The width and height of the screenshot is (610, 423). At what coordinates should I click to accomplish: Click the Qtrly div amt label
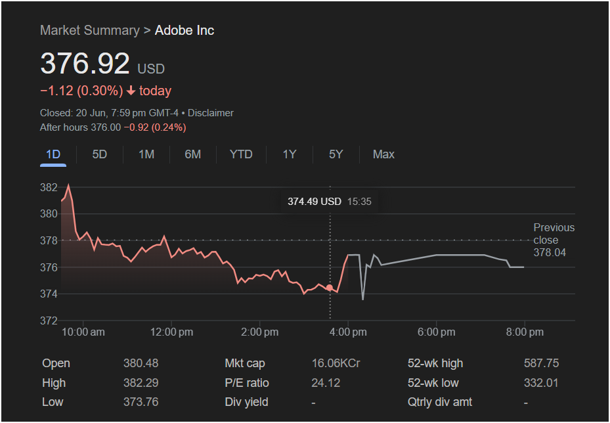pyautogui.click(x=439, y=402)
